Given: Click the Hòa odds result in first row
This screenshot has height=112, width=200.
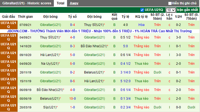Looking at the screenshot, I should 141,25.
